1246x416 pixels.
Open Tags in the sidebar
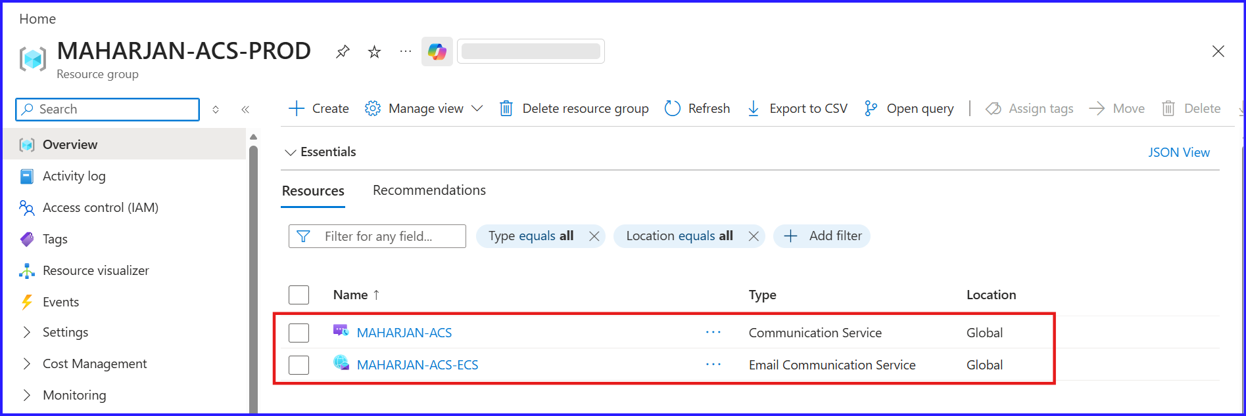pos(55,239)
